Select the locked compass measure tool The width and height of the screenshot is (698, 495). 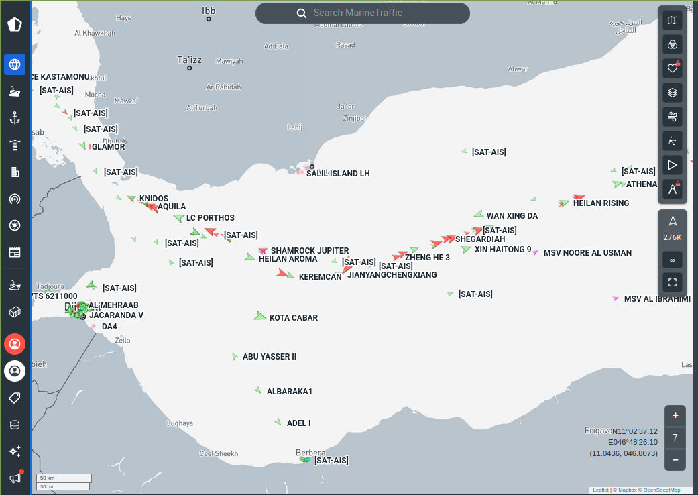point(672,189)
